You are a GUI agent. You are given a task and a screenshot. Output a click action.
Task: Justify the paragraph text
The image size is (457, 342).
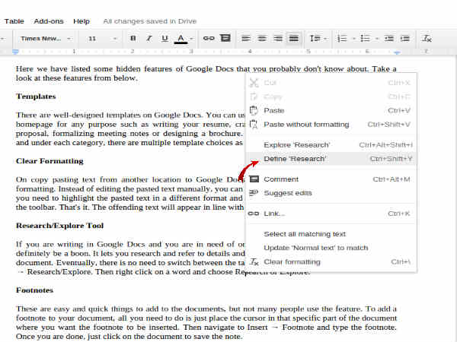click(293, 37)
